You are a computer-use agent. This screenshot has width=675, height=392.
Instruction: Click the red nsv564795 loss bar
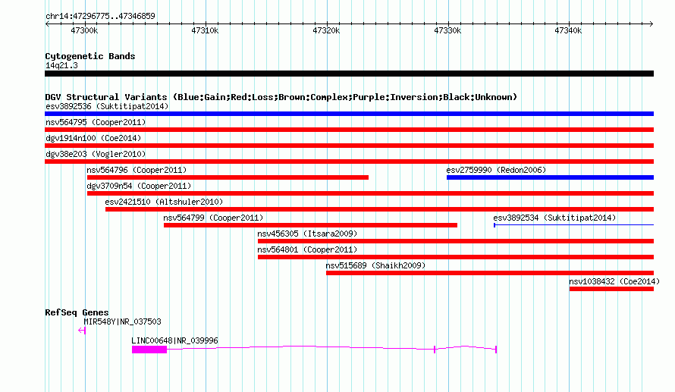(349, 130)
